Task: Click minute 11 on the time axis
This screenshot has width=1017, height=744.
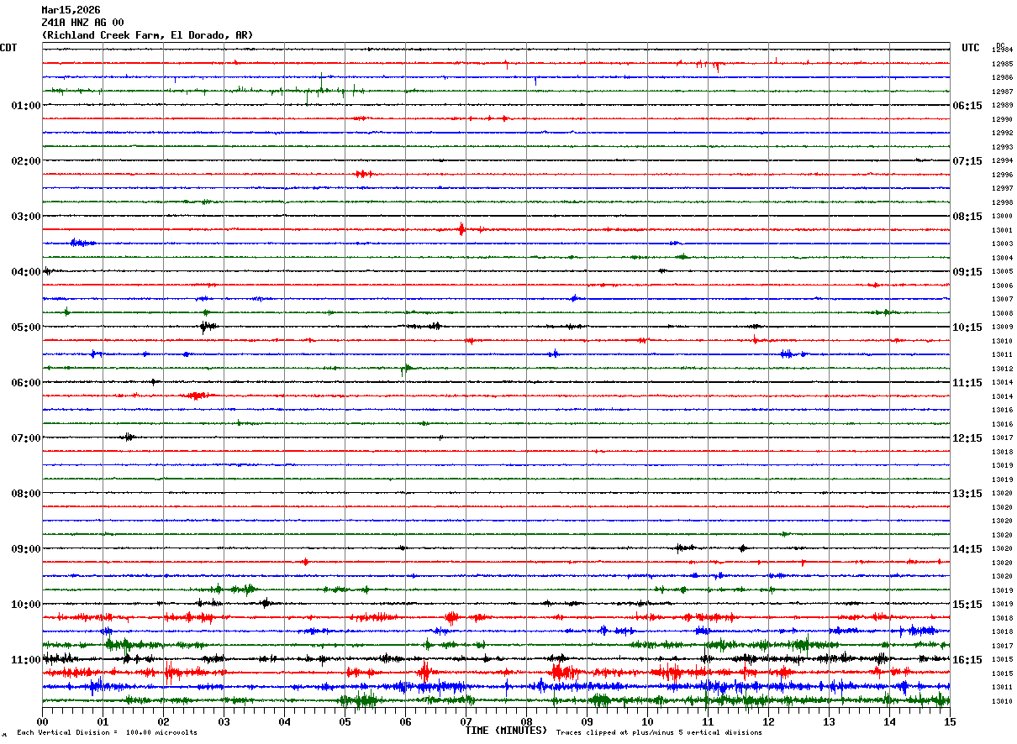Action: click(708, 721)
